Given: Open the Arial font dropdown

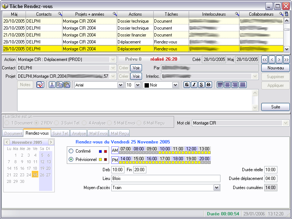Looking at the screenshot, I should click(x=120, y=85).
